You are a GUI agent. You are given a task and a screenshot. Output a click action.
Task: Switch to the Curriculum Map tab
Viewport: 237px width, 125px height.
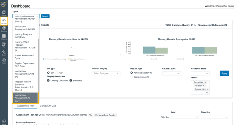(48, 106)
